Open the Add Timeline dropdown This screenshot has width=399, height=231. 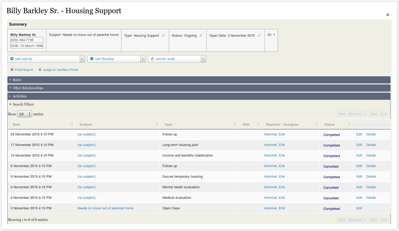click(143, 59)
